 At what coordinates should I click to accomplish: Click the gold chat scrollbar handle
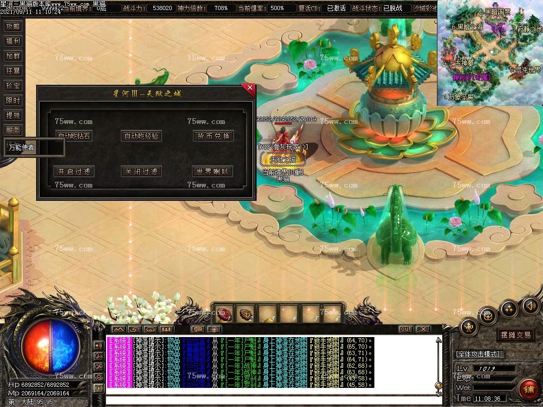(439, 385)
